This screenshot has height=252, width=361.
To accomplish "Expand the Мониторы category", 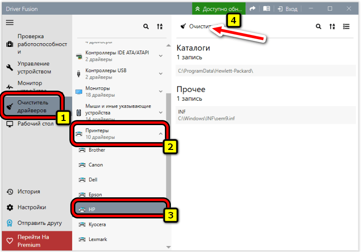I will coord(161,91).
